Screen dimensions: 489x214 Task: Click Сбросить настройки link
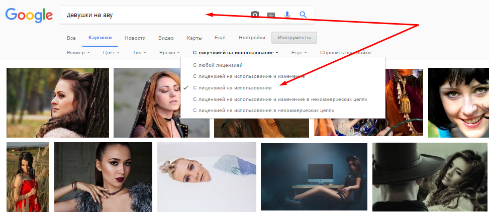(x=345, y=53)
